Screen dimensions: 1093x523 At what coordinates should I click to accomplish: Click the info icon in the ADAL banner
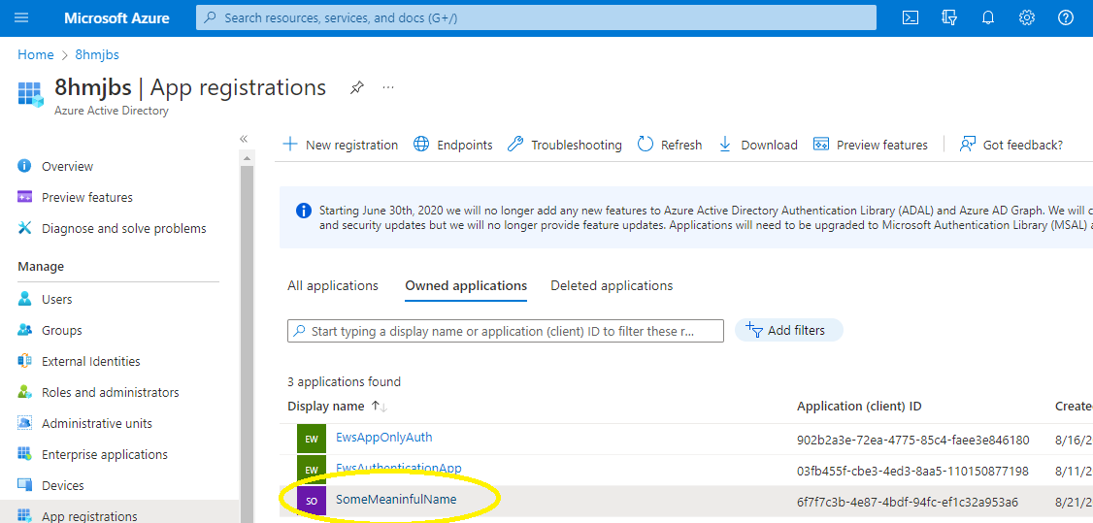[x=303, y=211]
